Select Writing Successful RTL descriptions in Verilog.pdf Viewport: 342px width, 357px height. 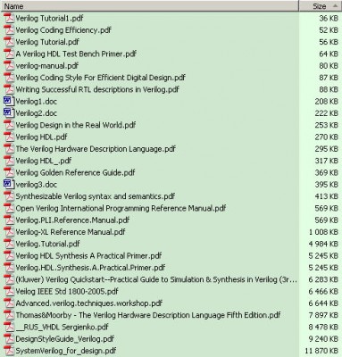pyautogui.click(x=97, y=89)
